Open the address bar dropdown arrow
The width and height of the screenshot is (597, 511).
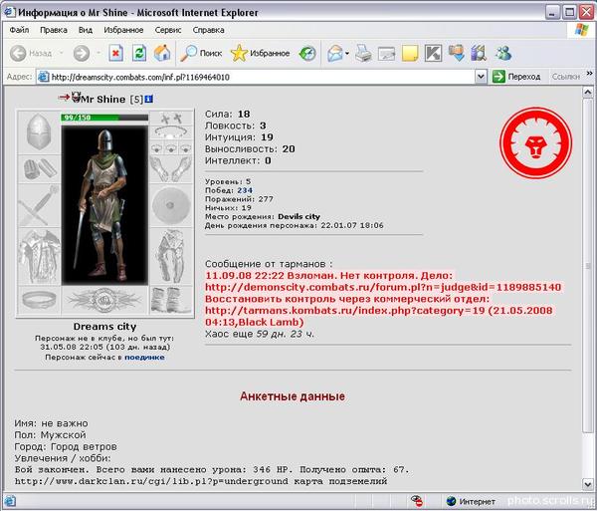click(x=481, y=77)
